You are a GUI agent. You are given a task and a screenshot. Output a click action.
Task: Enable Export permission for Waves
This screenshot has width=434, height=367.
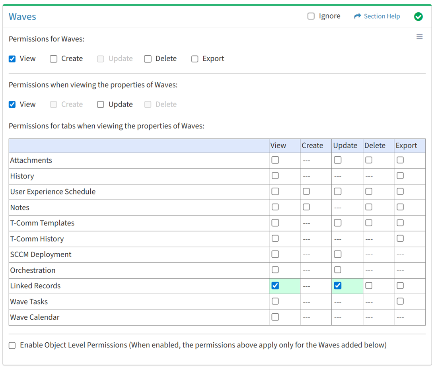(195, 59)
